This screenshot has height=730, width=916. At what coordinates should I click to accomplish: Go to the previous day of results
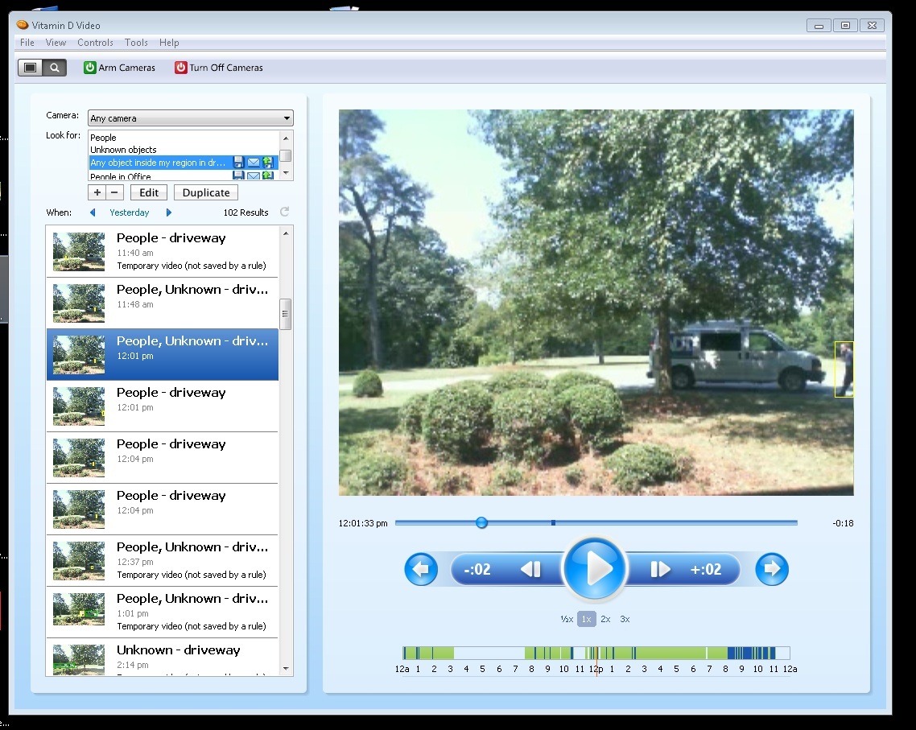click(x=93, y=212)
